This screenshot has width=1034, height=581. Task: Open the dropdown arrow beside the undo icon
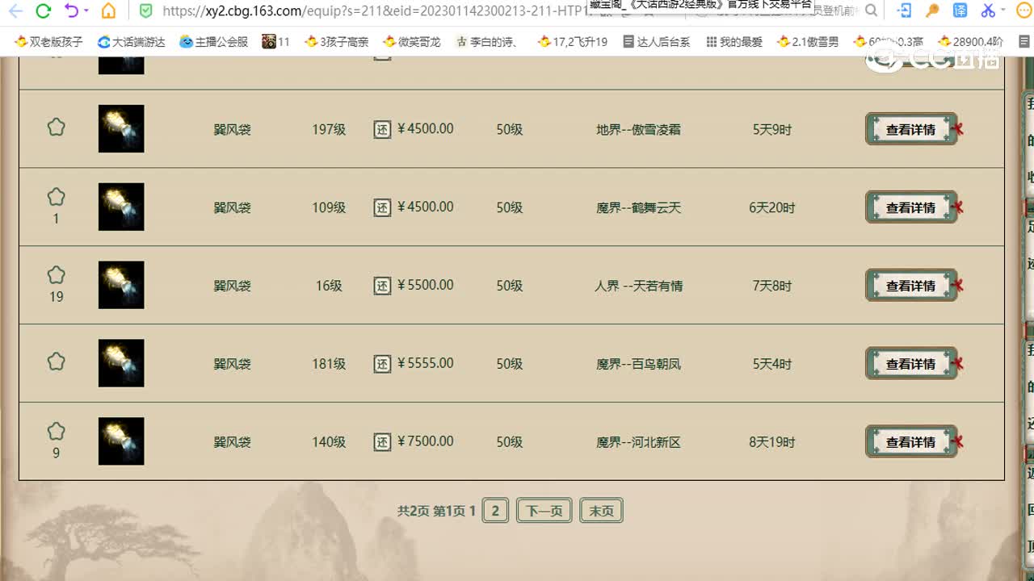[86, 11]
